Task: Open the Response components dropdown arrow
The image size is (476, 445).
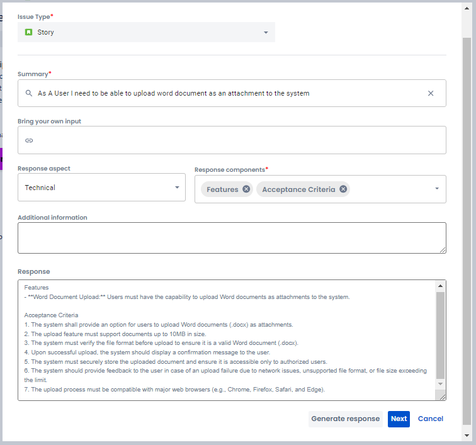Action: (x=437, y=188)
